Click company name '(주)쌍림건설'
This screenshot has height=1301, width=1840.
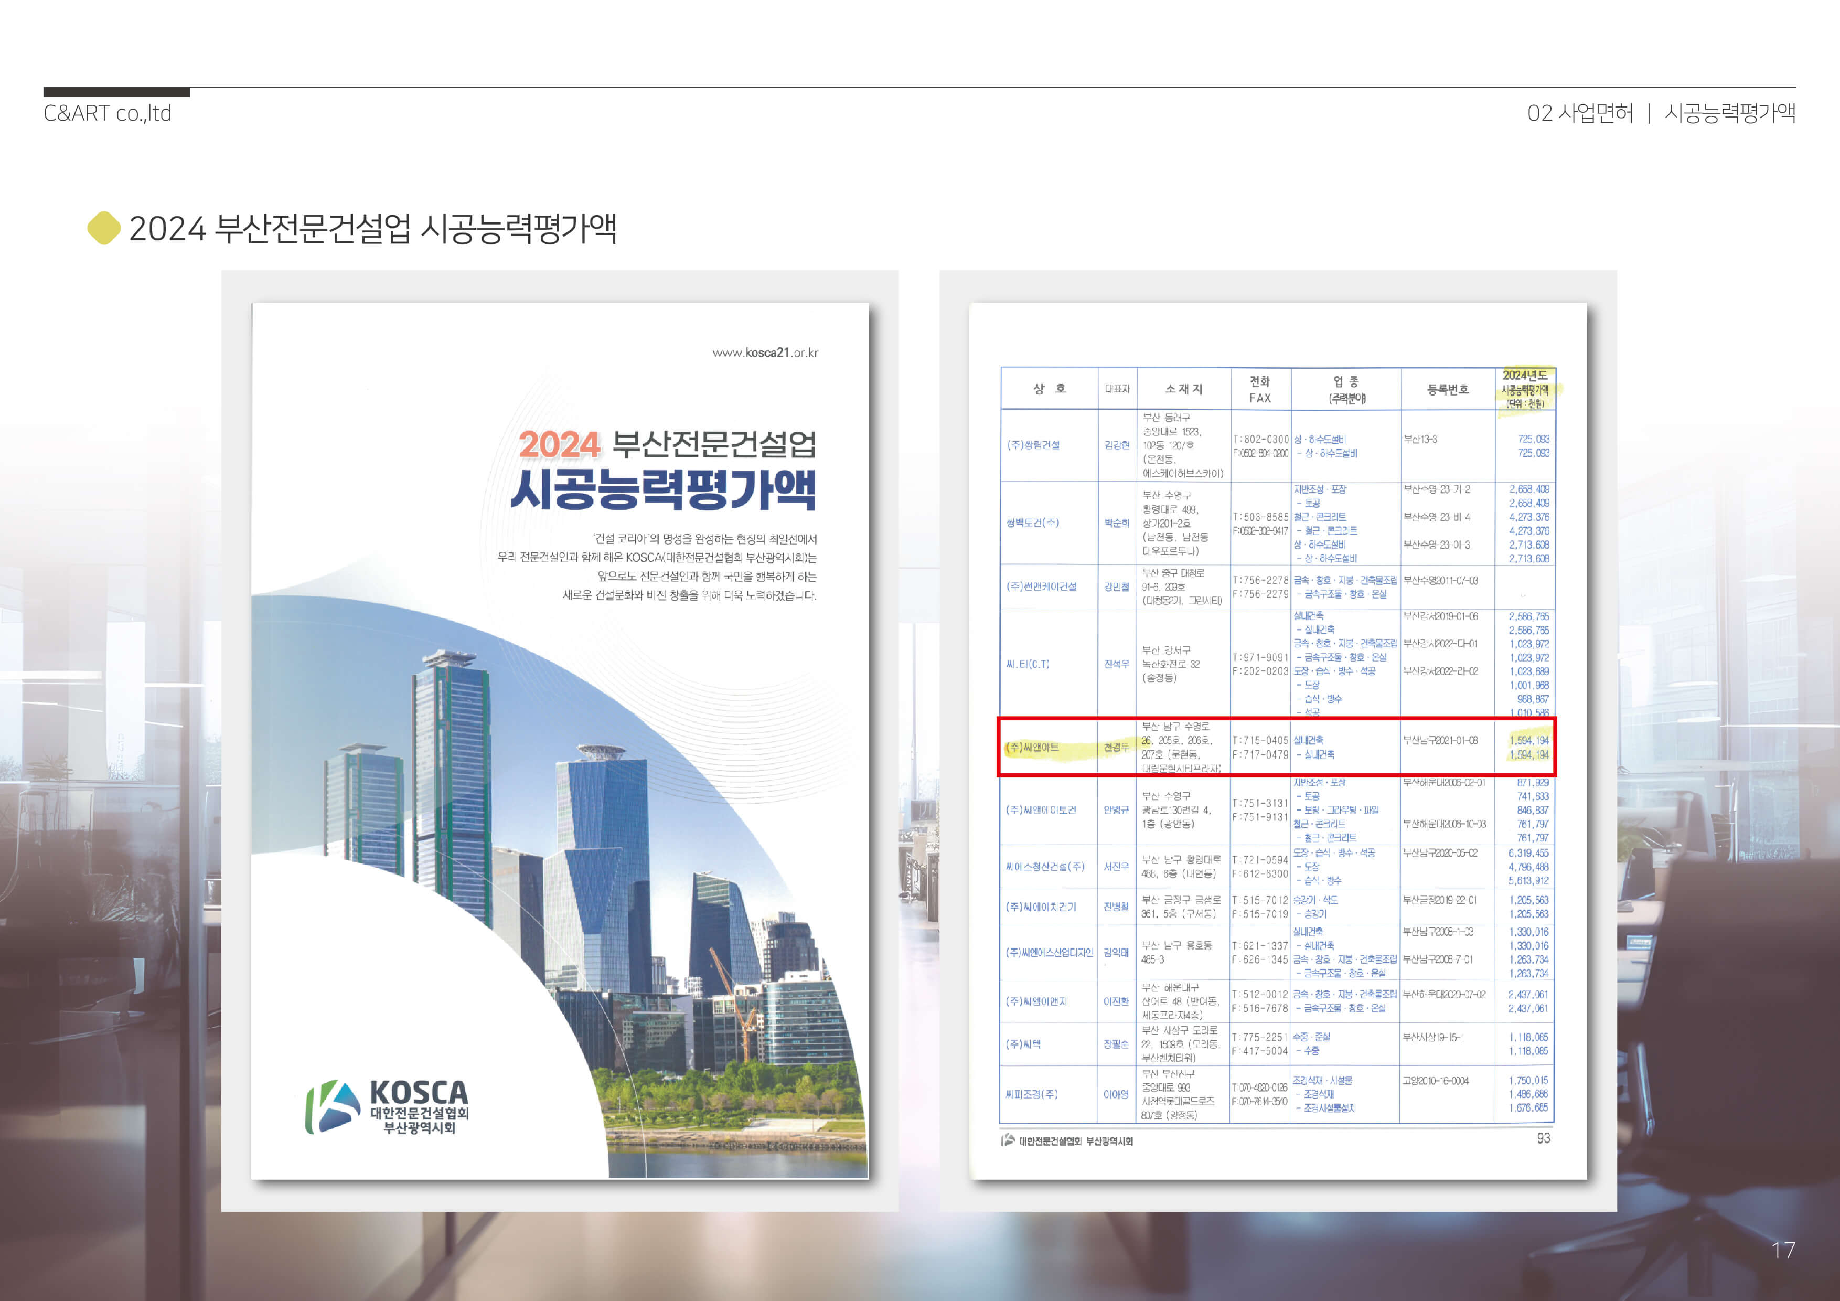1033,445
